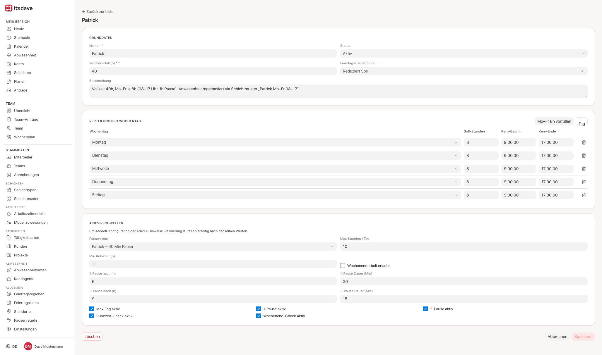Click the Einstellungen gear icon

(9, 329)
